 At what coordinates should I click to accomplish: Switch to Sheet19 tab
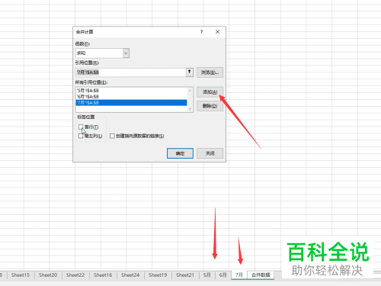click(158, 275)
